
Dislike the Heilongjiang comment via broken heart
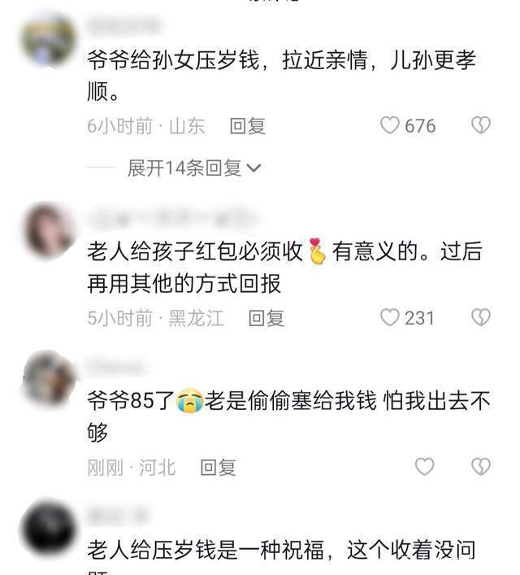coord(481,317)
